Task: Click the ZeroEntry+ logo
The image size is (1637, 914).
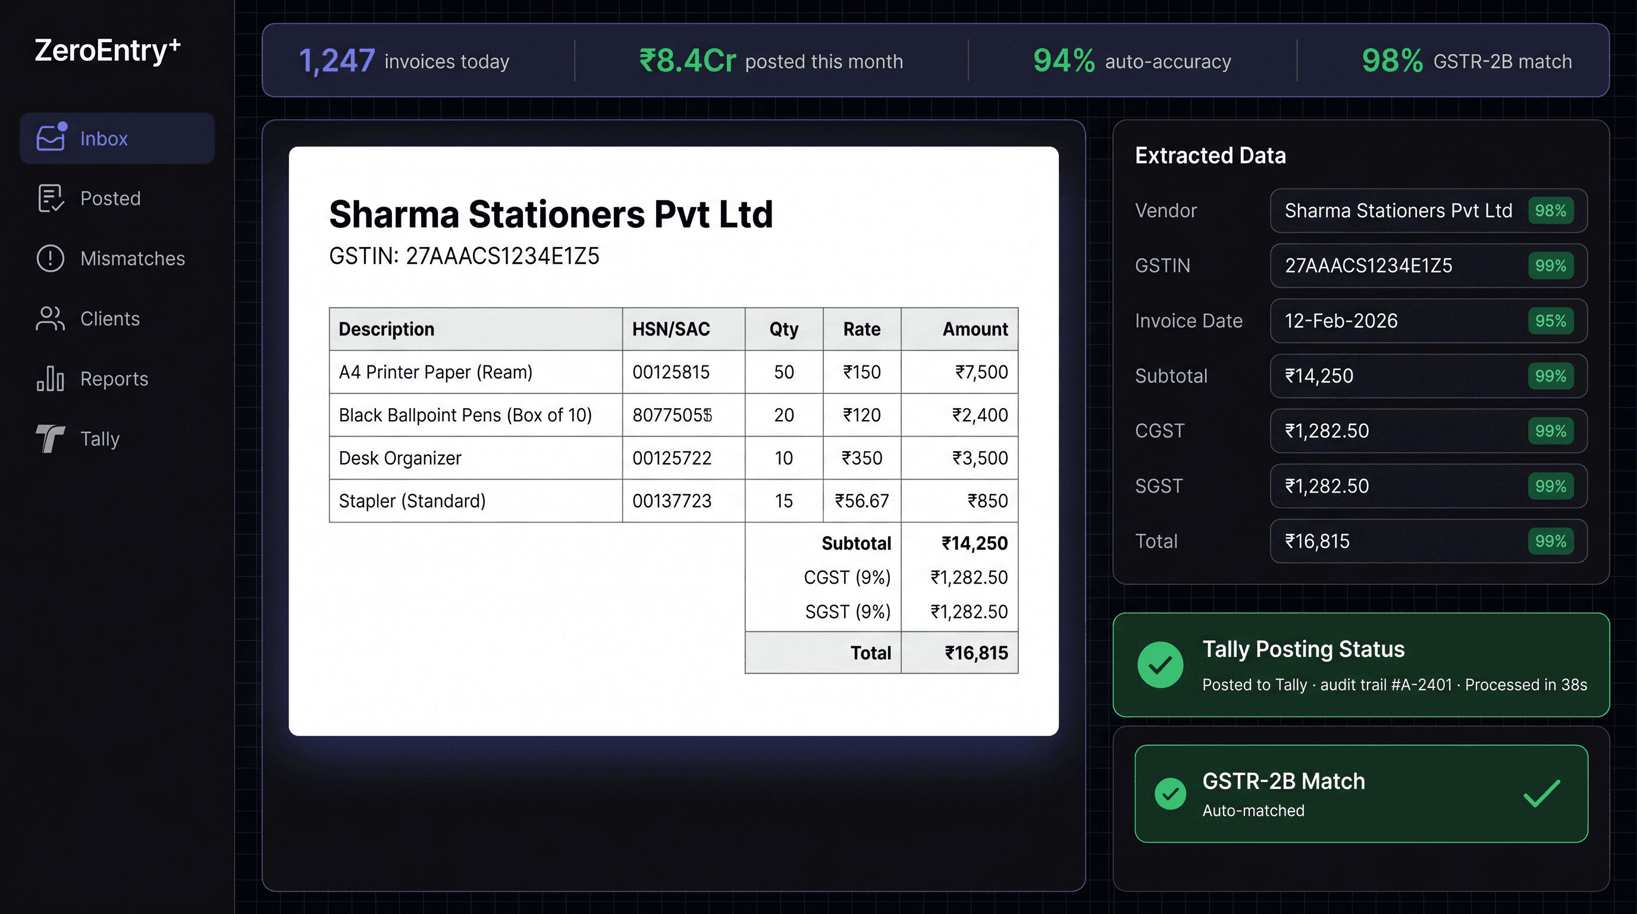Action: tap(108, 50)
